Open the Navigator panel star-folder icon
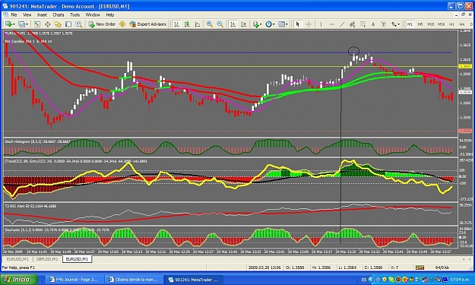The image size is (475, 285). tap(58, 24)
